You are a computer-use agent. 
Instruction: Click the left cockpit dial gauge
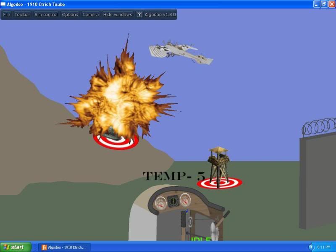[x=160, y=204]
